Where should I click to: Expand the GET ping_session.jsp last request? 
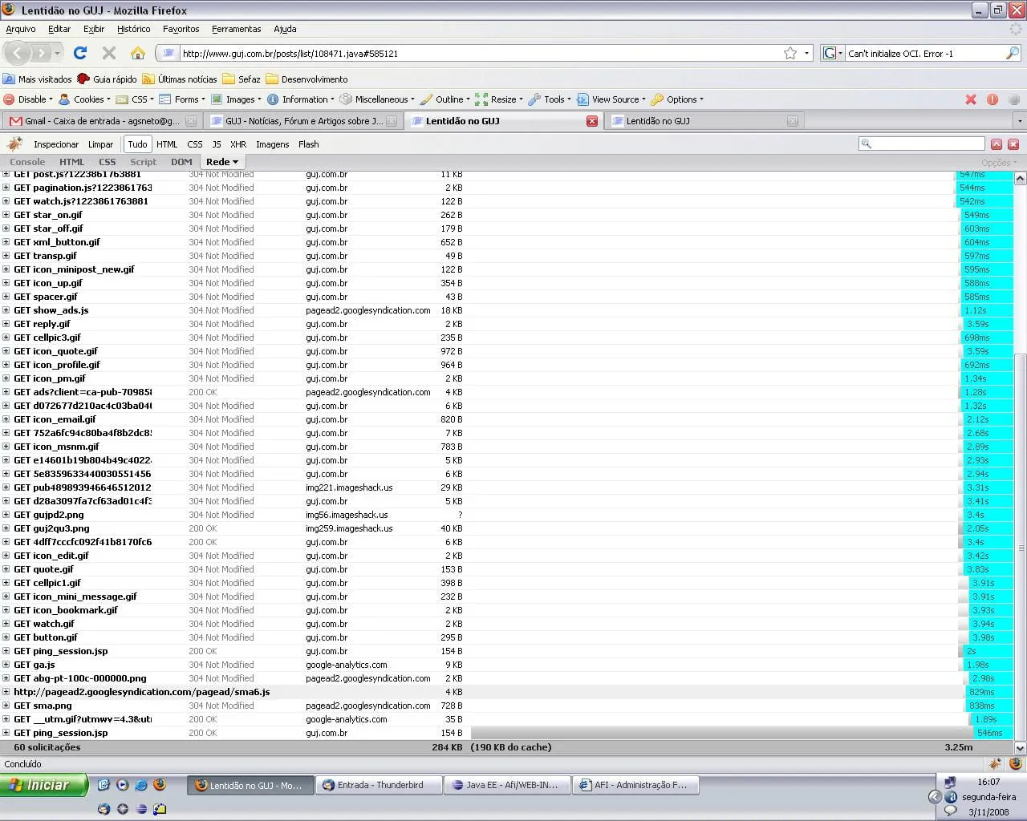tap(6, 733)
